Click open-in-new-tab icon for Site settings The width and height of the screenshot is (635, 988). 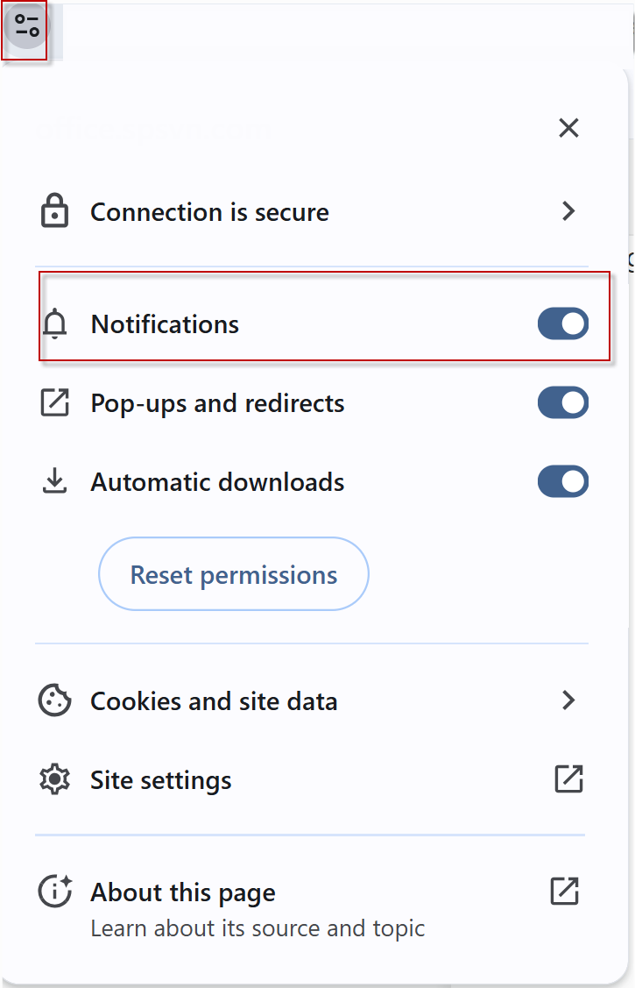(x=568, y=778)
